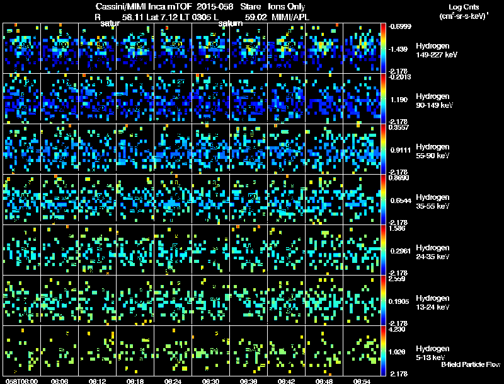The height and width of the screenshot is (384, 504).
Task: Select the last image panel in the 5-13 keV row
Action: [362, 351]
